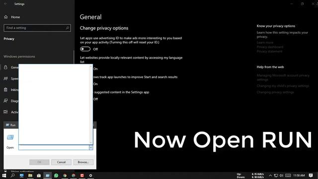Screen dimensions: 318x179
Task: Click the Off label beside advertising ID toggle
Action: click(x=95, y=49)
